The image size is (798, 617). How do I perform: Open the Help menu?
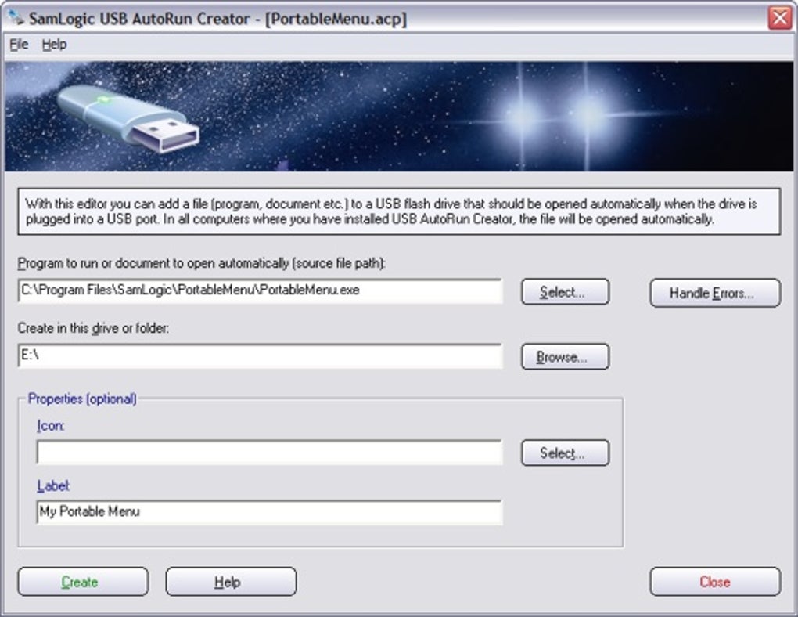[54, 45]
